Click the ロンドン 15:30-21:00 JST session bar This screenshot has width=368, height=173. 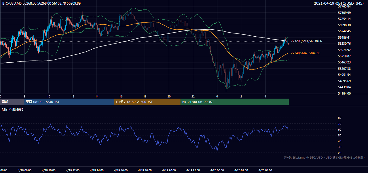click(147, 102)
